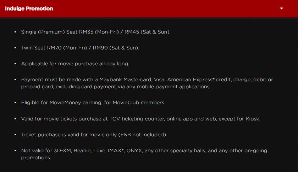Click the bullet beside 'Payment must be made'
This screenshot has height=172, width=298.
(15, 80)
